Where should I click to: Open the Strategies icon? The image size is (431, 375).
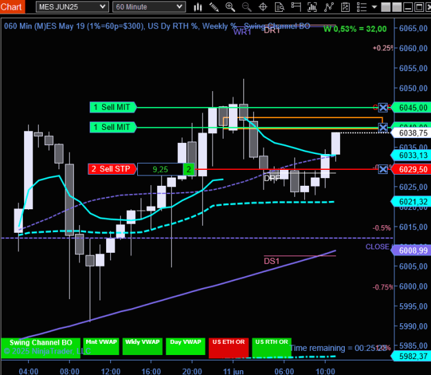tap(329, 7)
